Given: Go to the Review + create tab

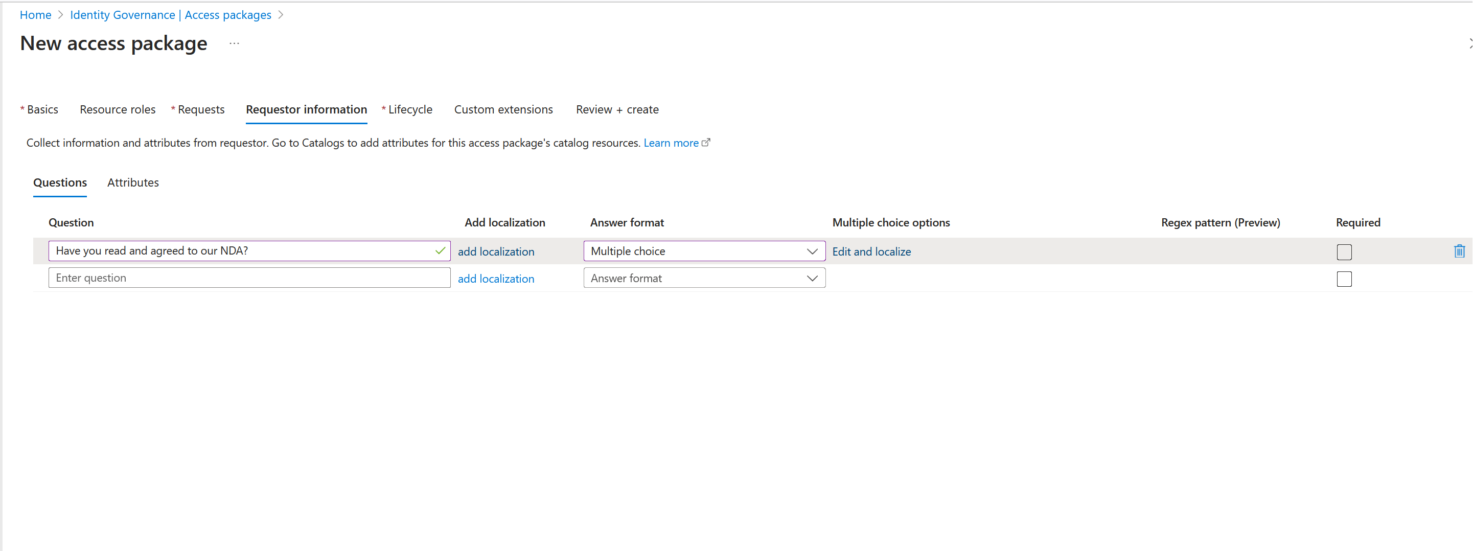Looking at the screenshot, I should (617, 110).
